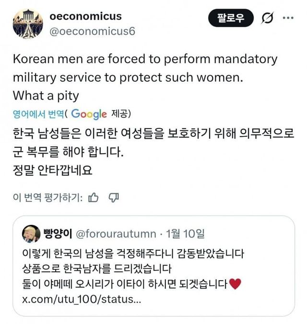
Task: Click the @oeconomicus6 handle
Action: pos(92,32)
